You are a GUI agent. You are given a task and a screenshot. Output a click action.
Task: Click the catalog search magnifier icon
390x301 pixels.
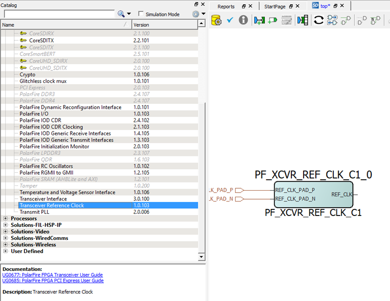coord(122,14)
